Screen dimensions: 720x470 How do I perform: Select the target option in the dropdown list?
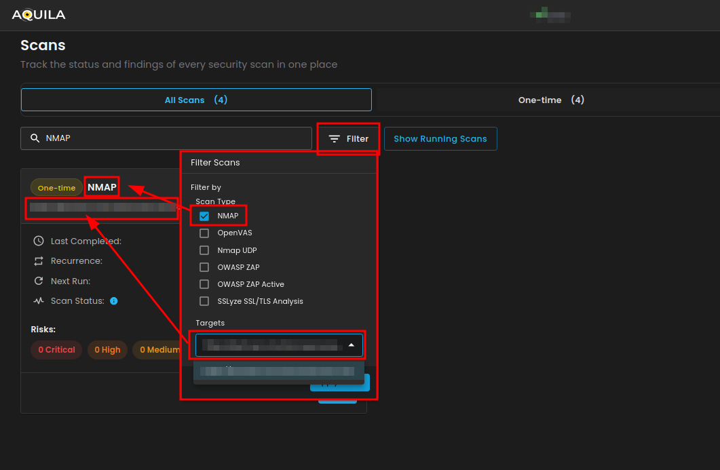click(x=278, y=372)
